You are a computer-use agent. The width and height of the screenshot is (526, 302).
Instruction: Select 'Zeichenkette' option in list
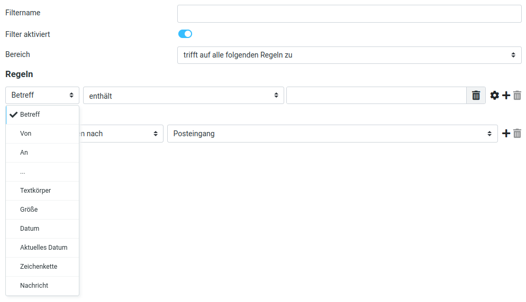point(39,267)
